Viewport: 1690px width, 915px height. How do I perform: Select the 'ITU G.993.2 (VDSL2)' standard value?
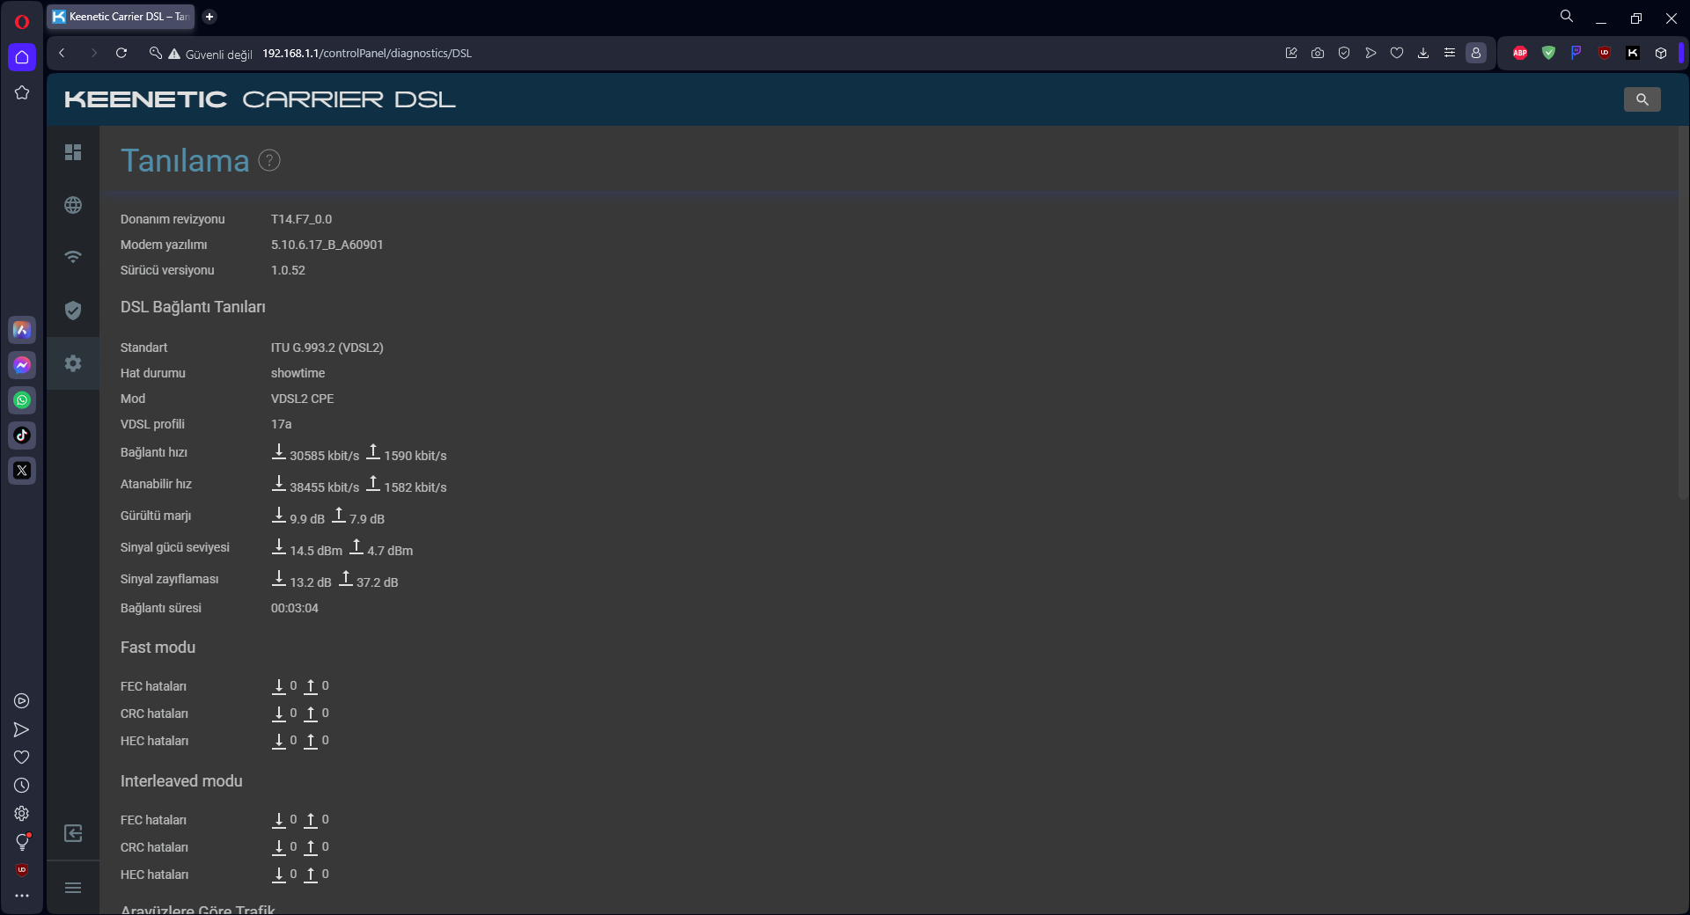click(x=327, y=348)
